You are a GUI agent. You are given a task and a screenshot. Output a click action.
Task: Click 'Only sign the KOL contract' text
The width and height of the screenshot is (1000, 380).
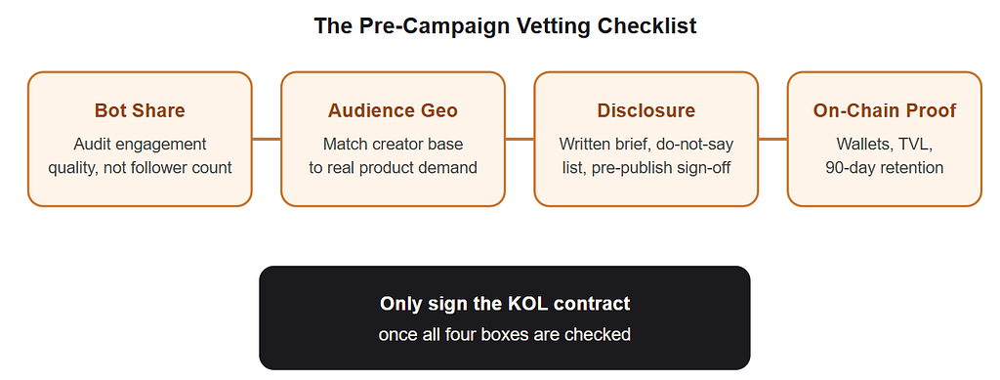point(505,304)
